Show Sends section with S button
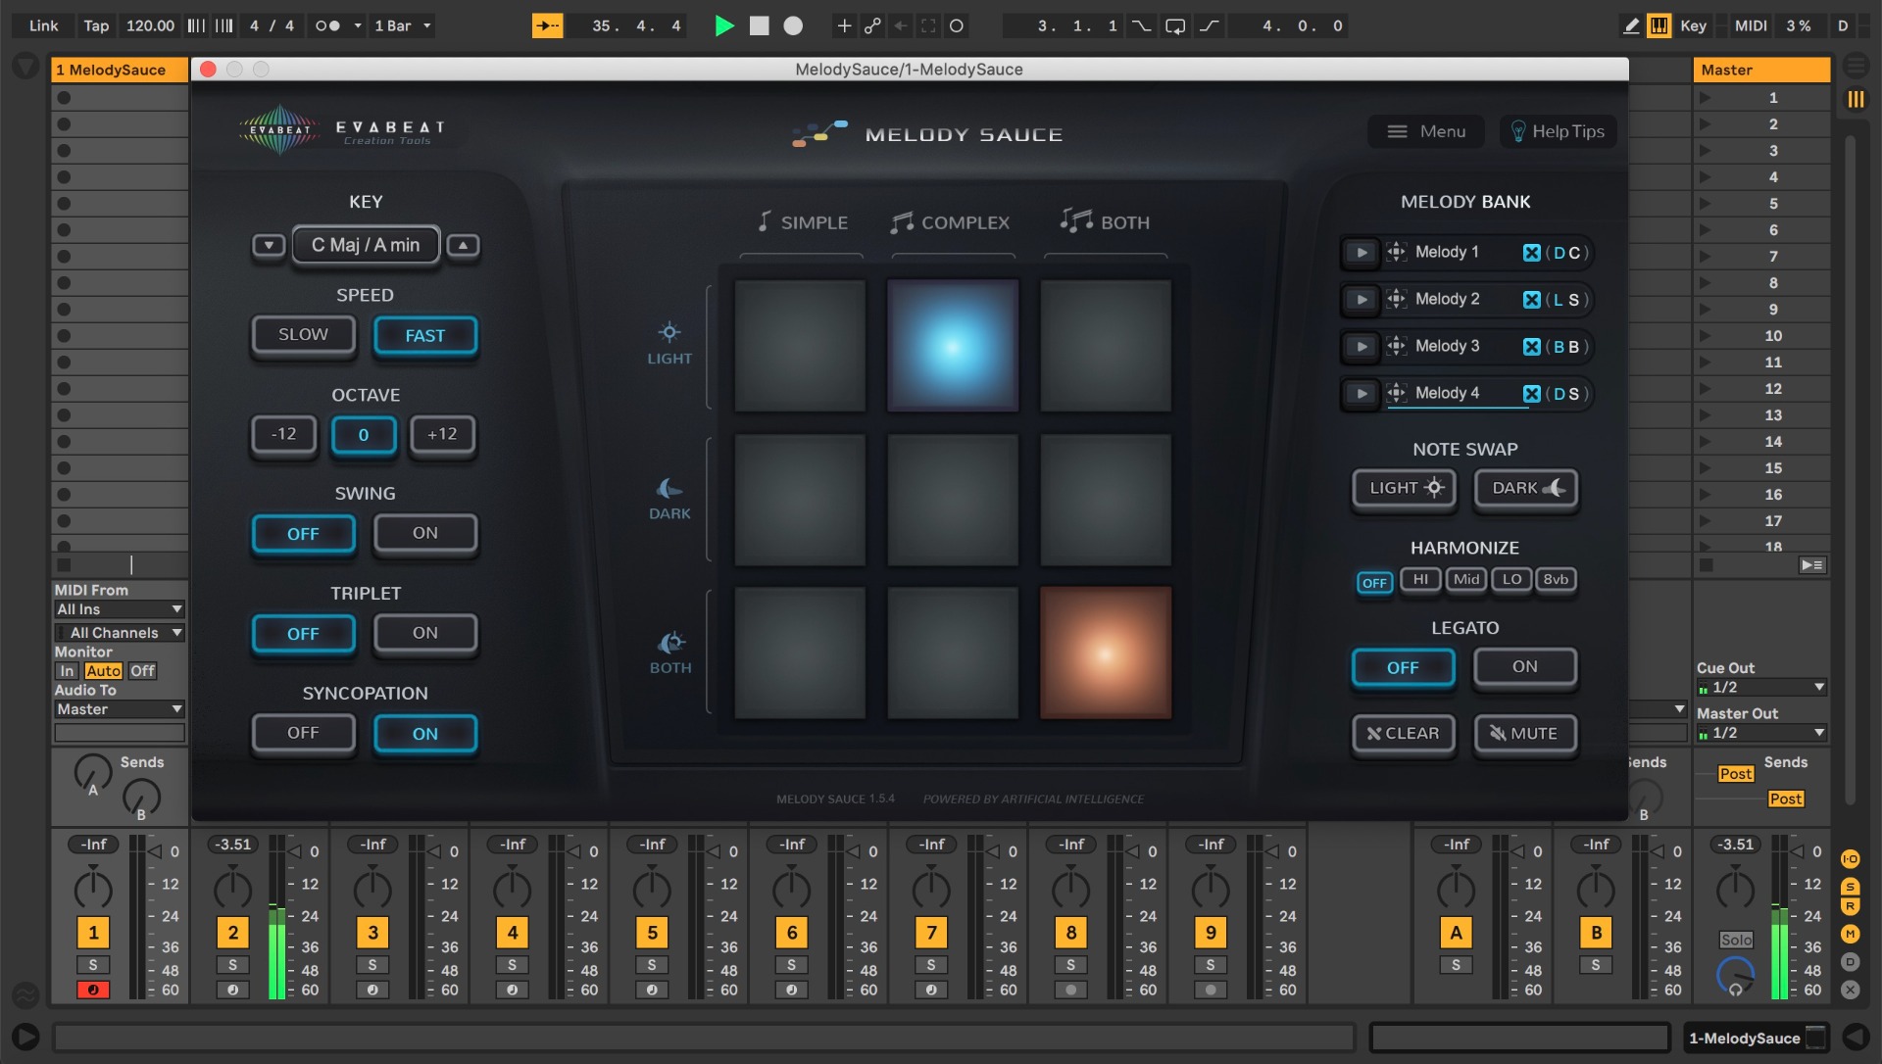Screen dimensions: 1882x1064 [x=1850, y=887]
